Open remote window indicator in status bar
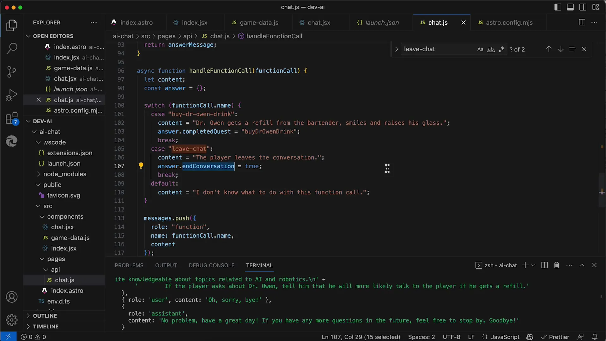Screen dimensions: 606x341 8,337
